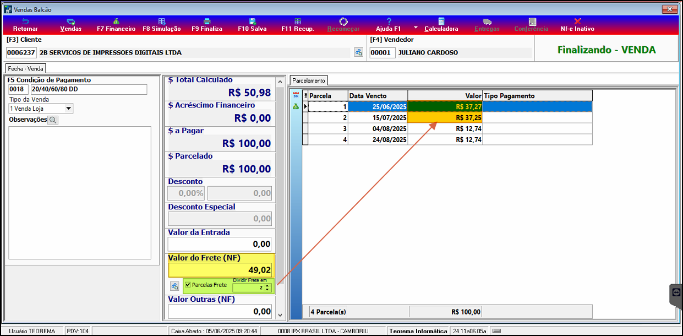This screenshot has height=336, width=683.
Task: Click the client search icon
Action: [x=359, y=53]
